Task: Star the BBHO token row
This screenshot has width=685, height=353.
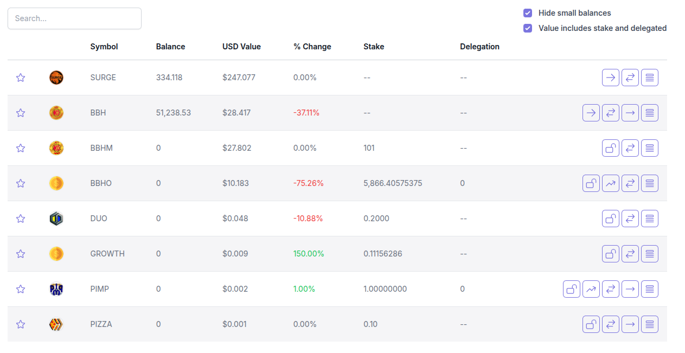Action: point(21,183)
